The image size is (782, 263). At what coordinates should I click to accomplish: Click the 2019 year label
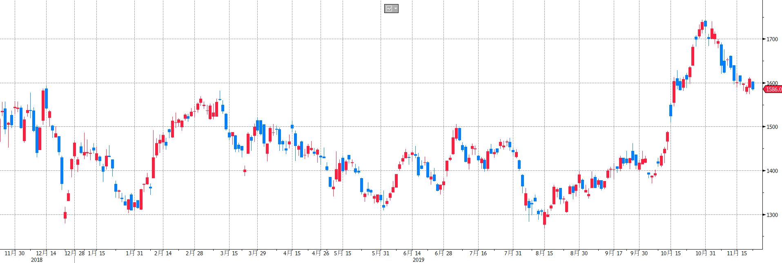pyautogui.click(x=419, y=260)
